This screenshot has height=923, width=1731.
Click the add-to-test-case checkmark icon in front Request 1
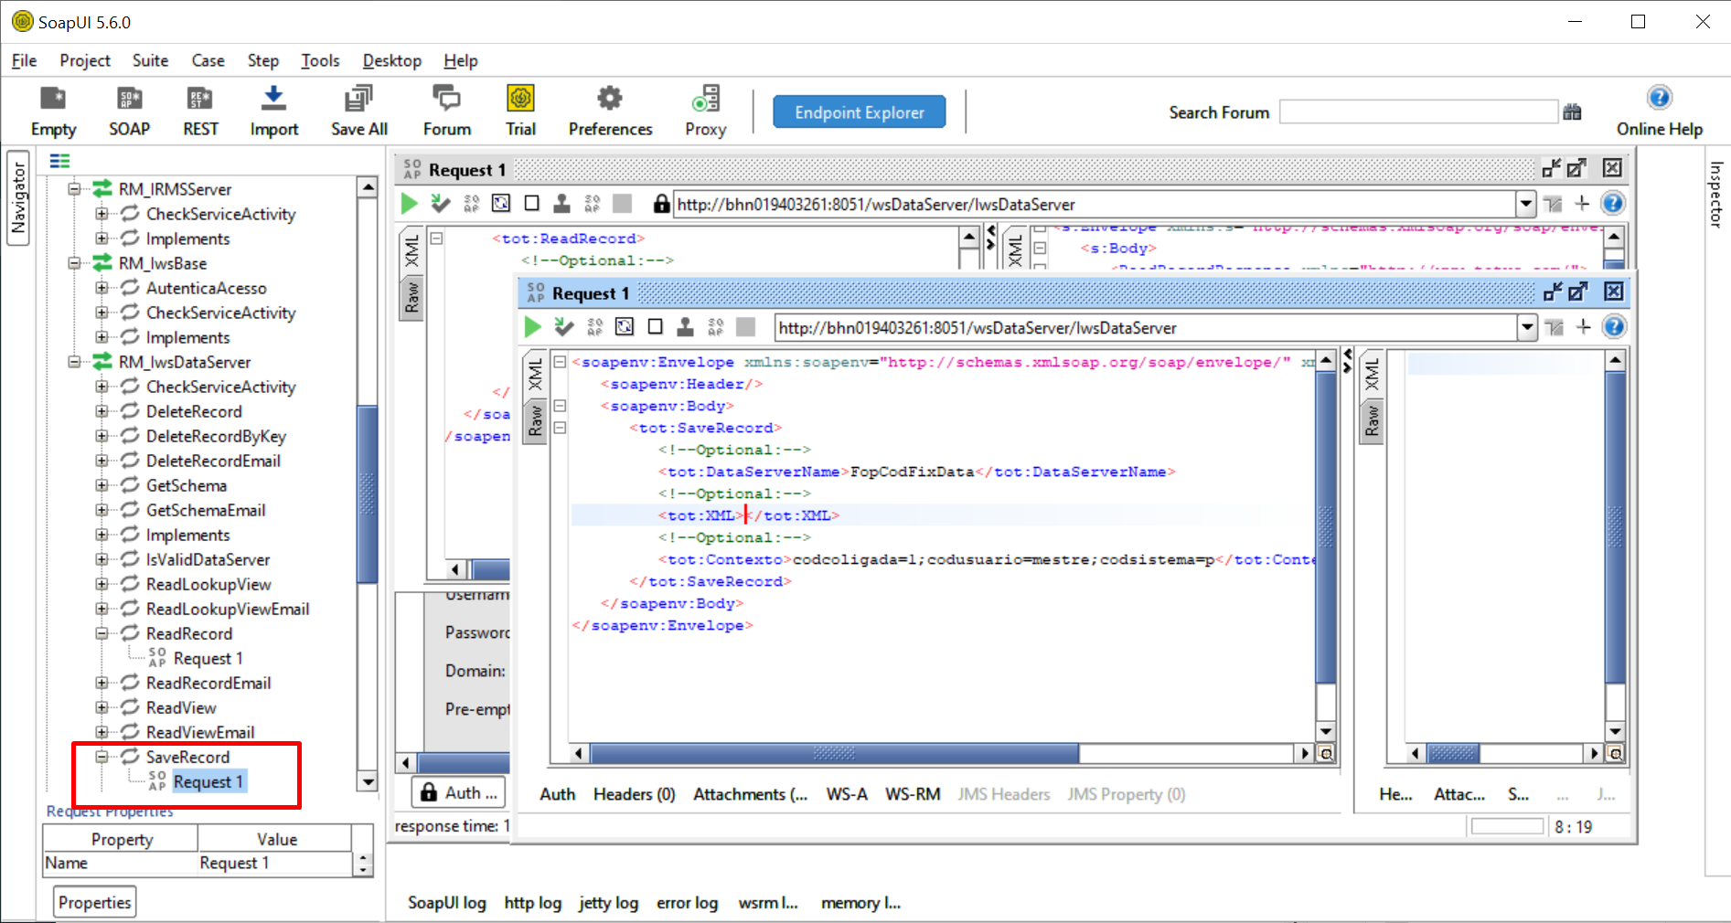pos(563,326)
